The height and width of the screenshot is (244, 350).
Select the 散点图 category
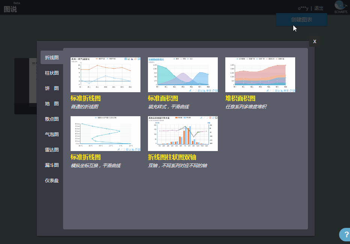click(52, 119)
